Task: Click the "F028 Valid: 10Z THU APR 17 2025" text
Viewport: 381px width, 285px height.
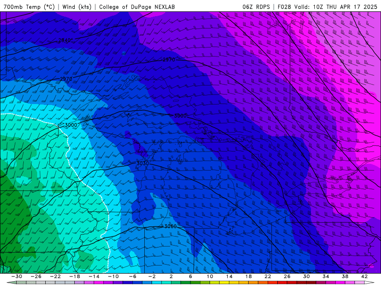Action: [x=327, y=7]
